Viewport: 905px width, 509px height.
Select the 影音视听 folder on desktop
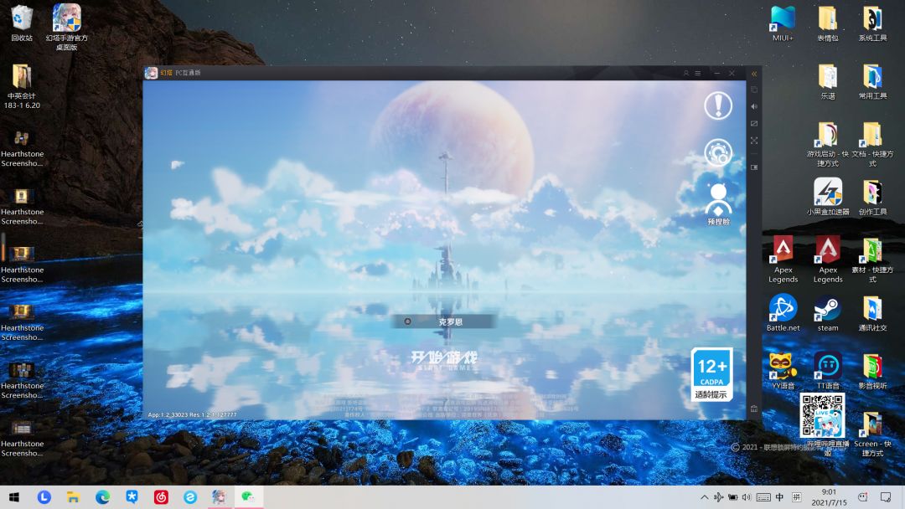click(872, 371)
